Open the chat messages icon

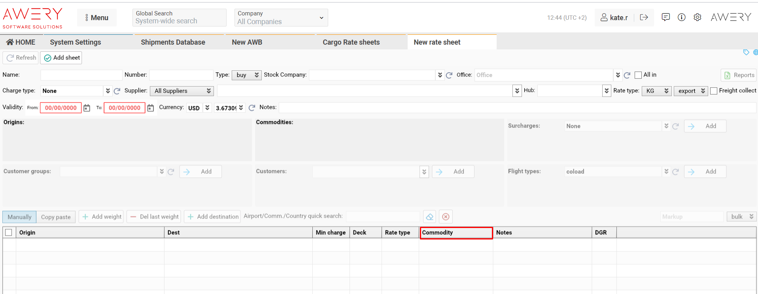coord(666,17)
